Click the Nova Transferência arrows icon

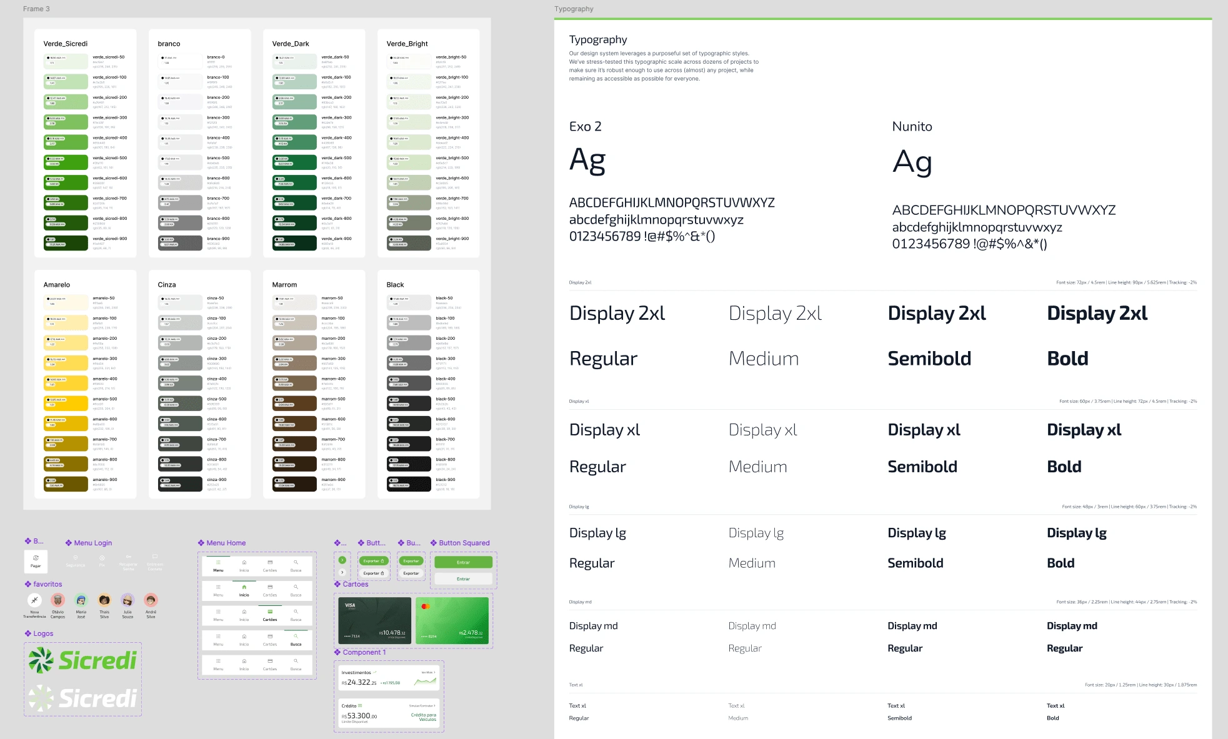click(34, 600)
